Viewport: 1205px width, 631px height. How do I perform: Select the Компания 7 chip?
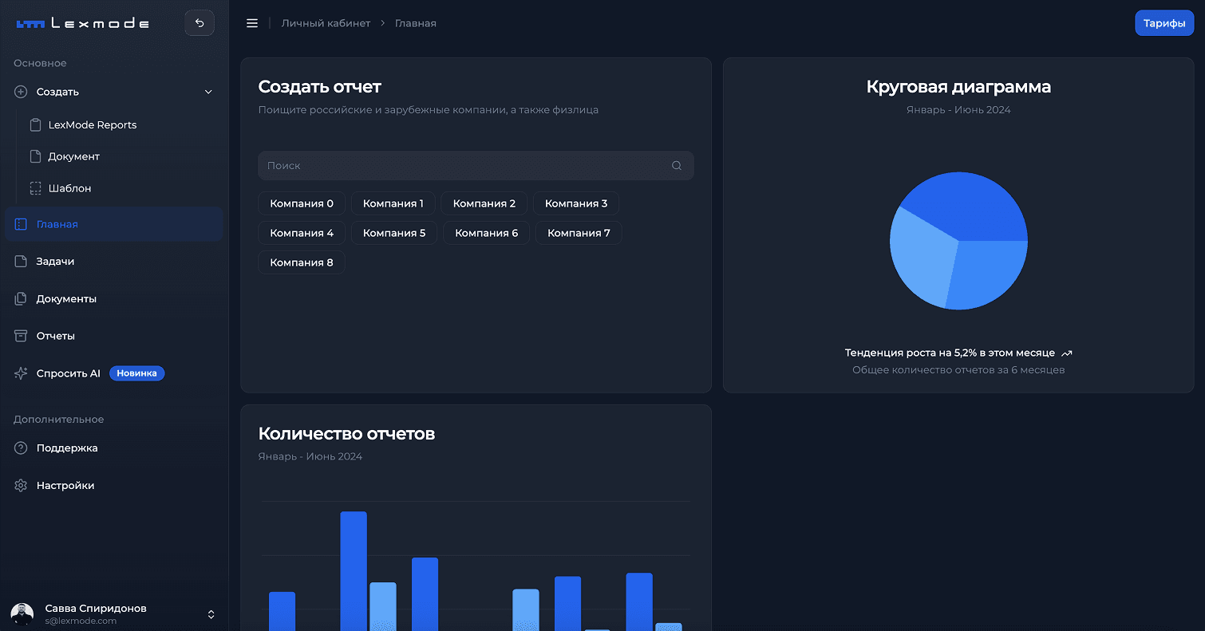[579, 233]
